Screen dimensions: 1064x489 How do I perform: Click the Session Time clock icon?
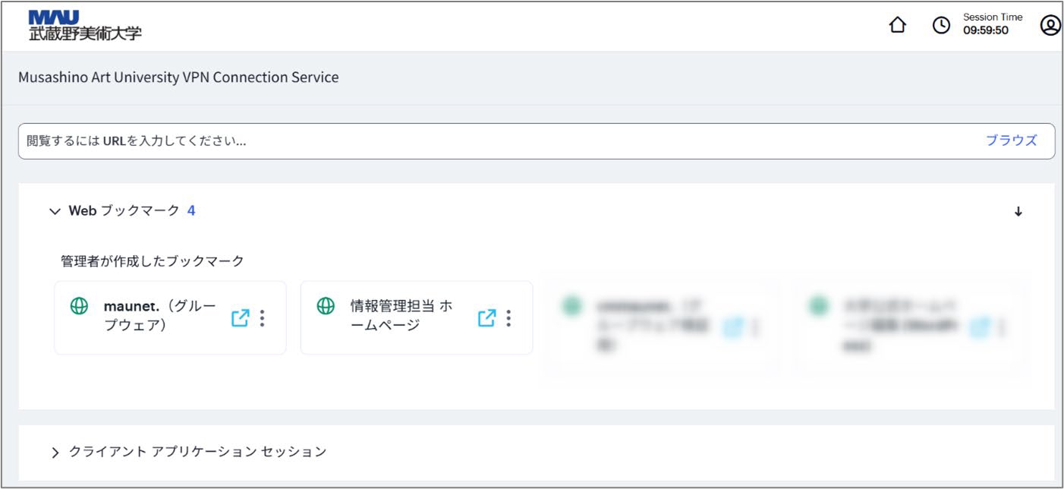[x=941, y=26]
